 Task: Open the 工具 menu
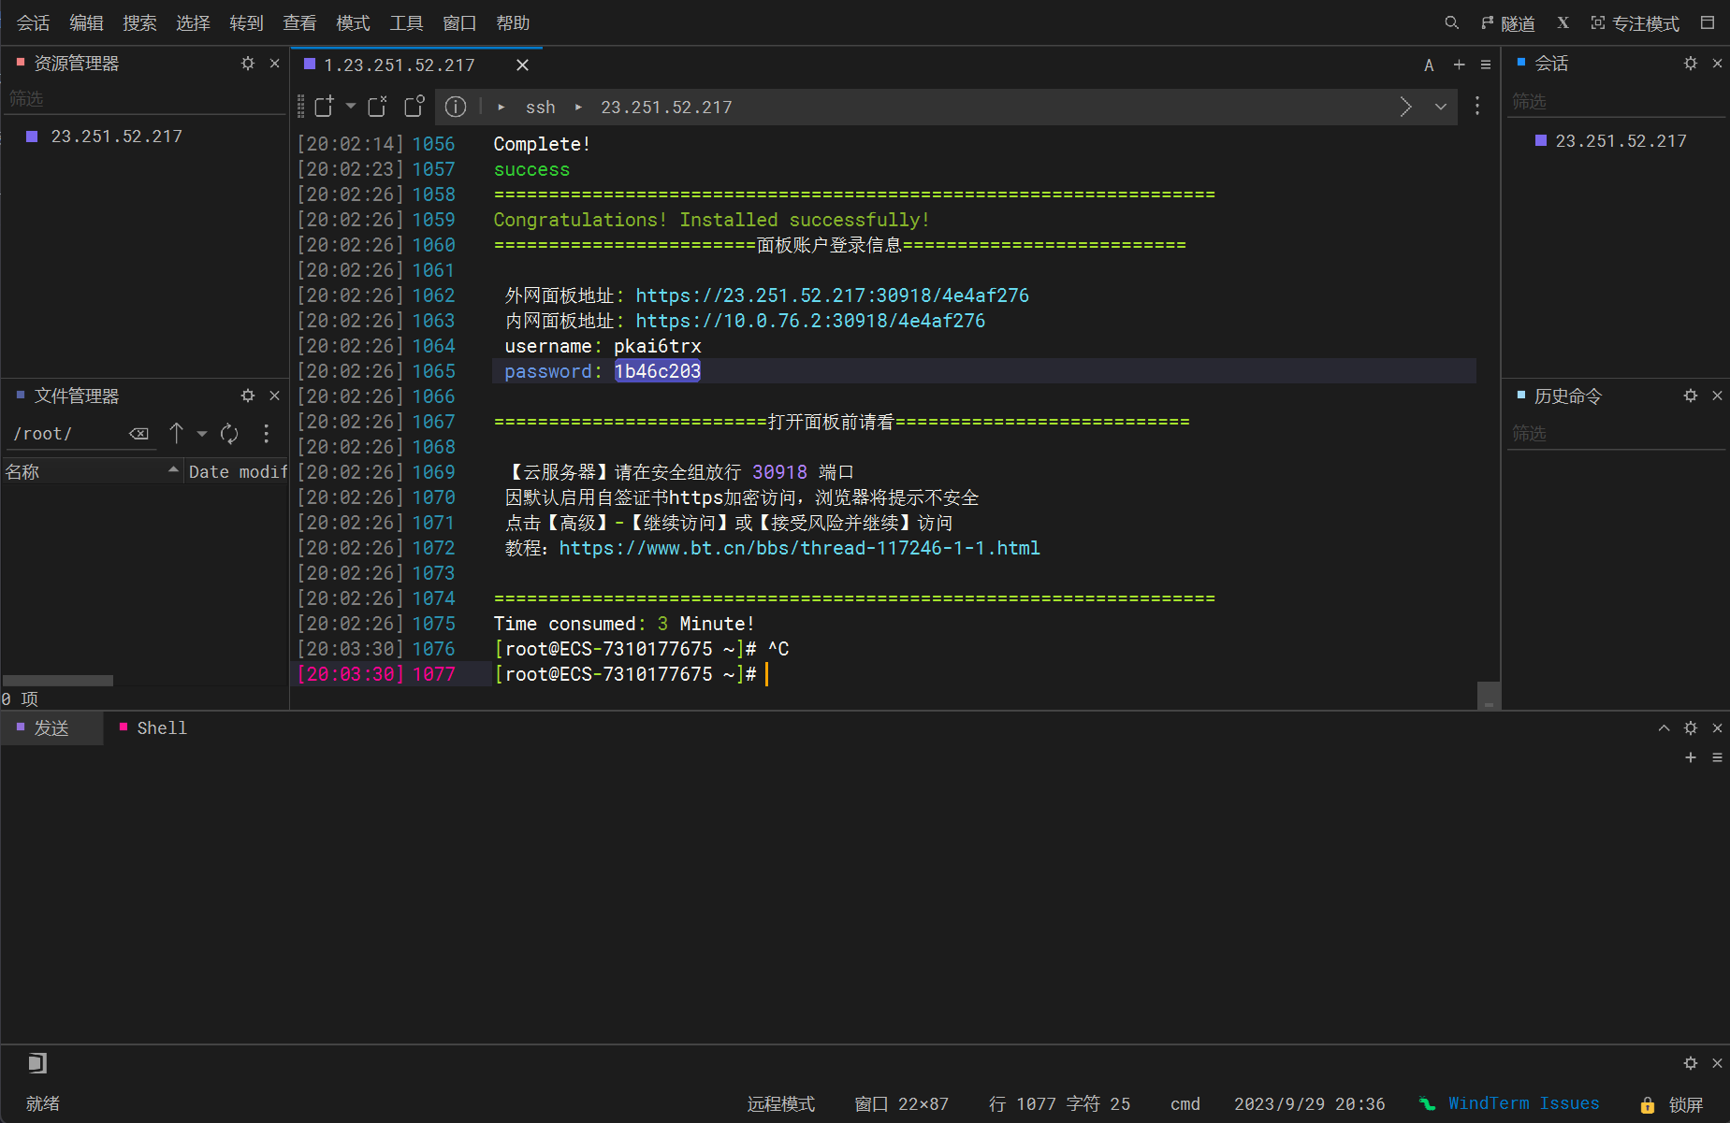point(406,22)
